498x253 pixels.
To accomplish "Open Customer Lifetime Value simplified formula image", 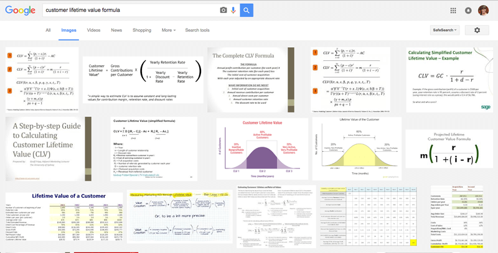I will [154, 149].
